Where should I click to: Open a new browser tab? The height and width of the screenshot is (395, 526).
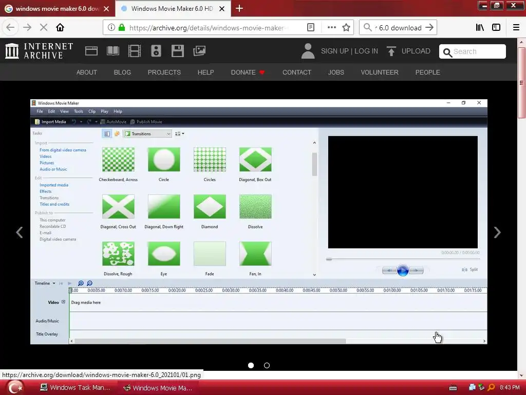pyautogui.click(x=239, y=8)
